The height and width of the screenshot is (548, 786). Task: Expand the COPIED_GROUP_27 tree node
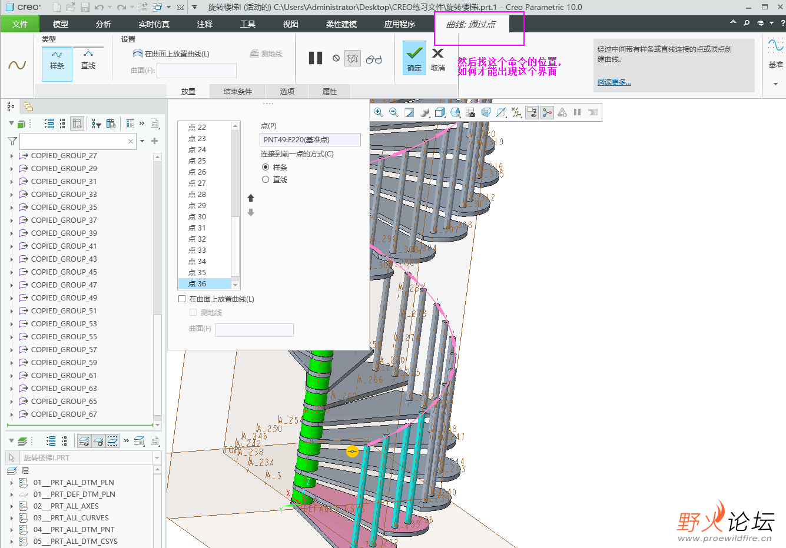(11, 156)
